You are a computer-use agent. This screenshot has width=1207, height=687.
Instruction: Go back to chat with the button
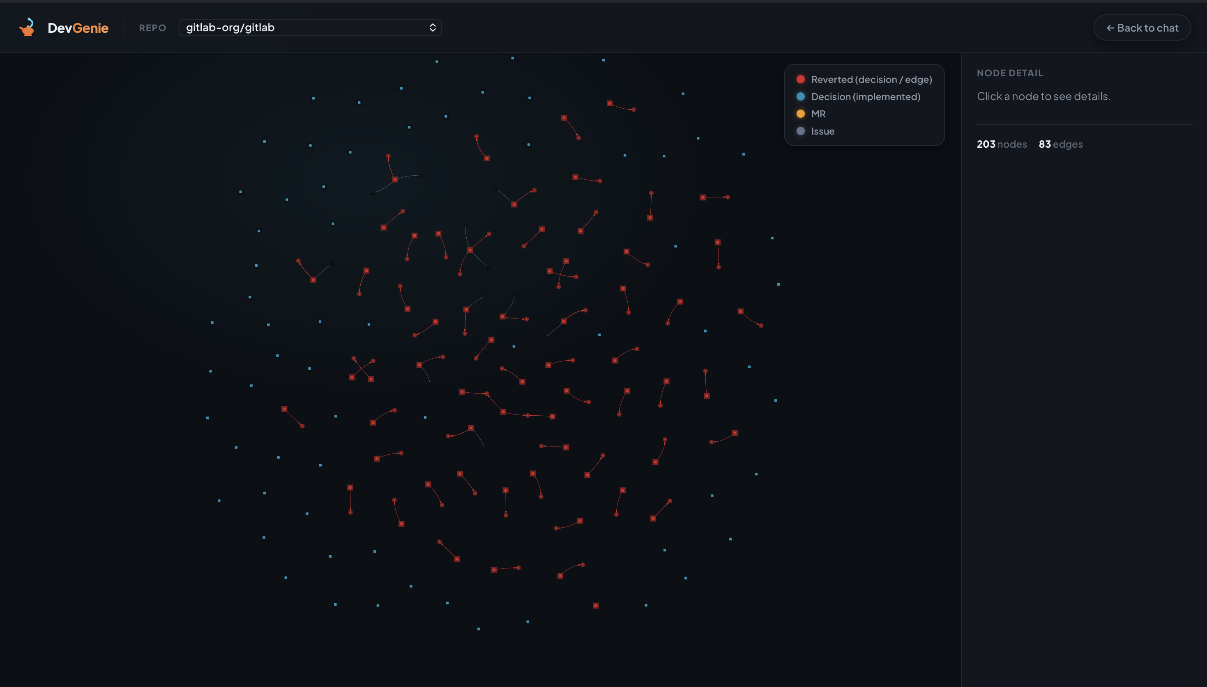pos(1142,28)
